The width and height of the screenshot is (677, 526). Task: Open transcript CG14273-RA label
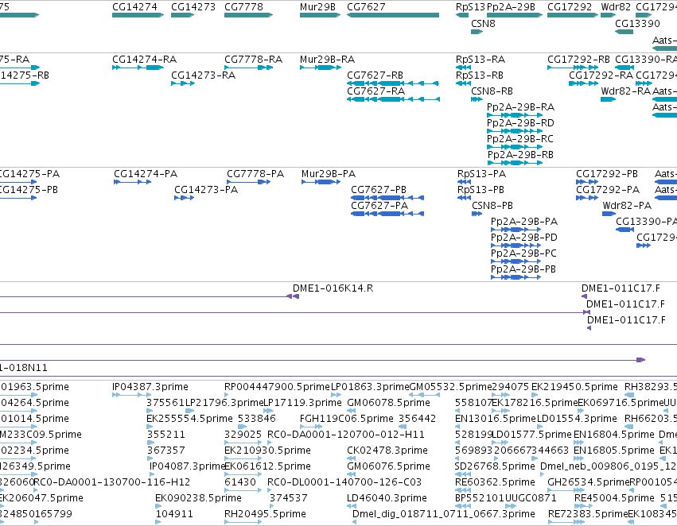point(203,75)
